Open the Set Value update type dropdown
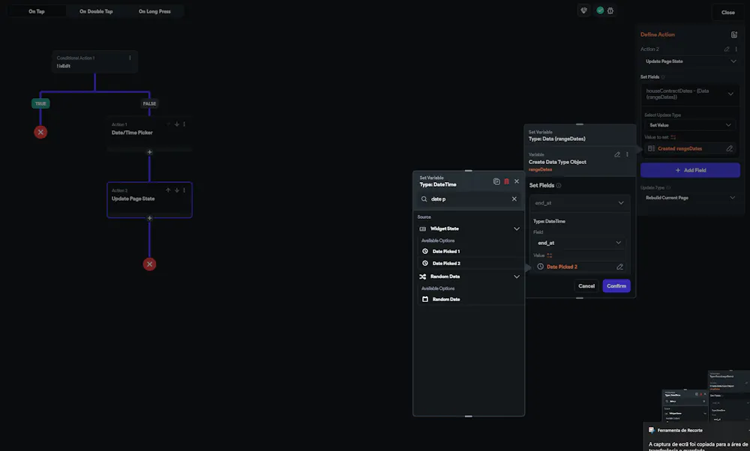 pyautogui.click(x=690, y=125)
